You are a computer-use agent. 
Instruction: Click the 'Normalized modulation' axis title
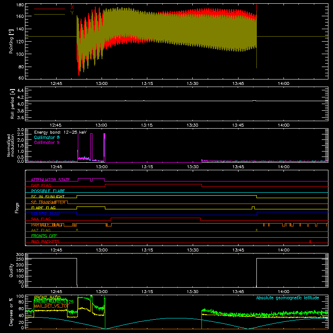(x=11, y=145)
